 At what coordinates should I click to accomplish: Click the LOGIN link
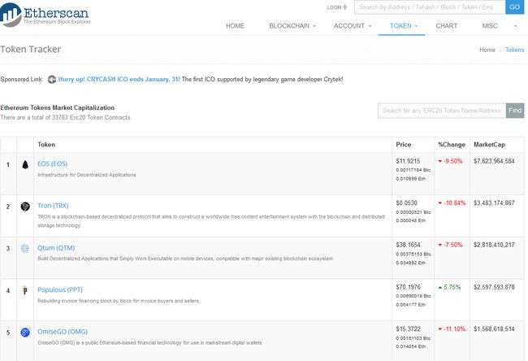(337, 7)
